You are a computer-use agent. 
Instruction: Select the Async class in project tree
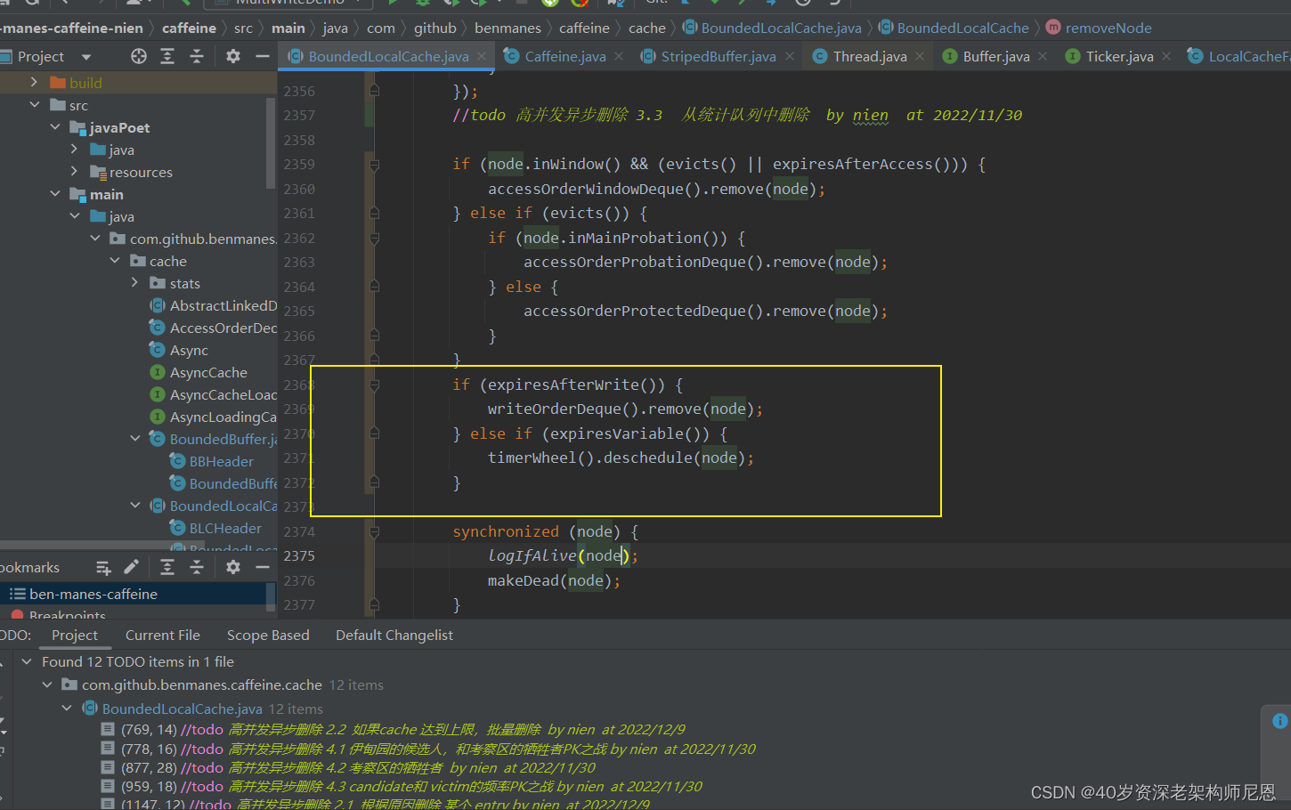point(189,350)
